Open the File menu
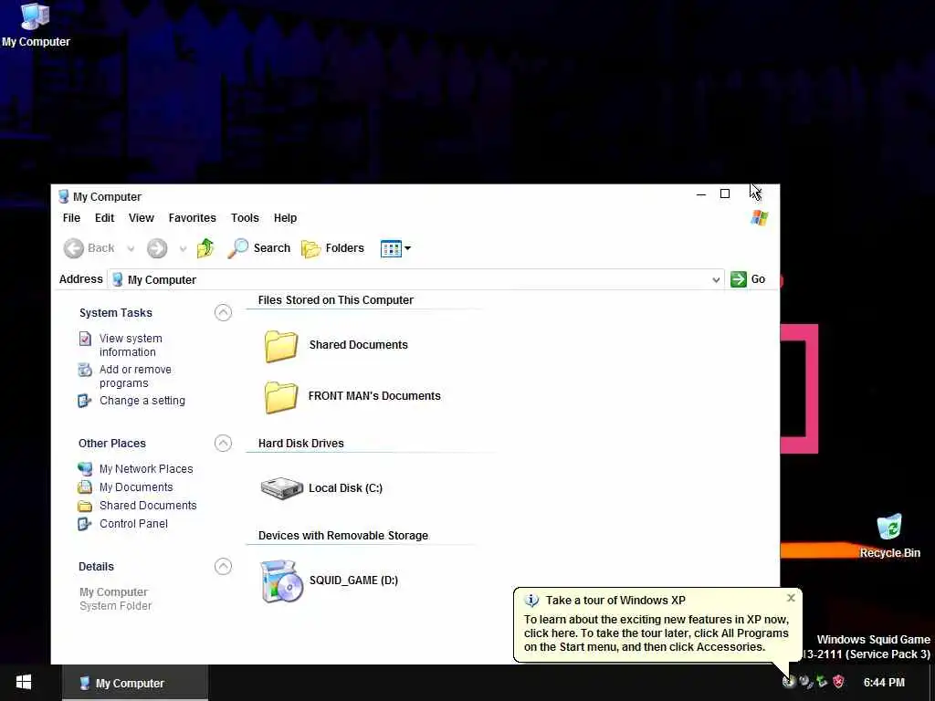 tap(71, 218)
